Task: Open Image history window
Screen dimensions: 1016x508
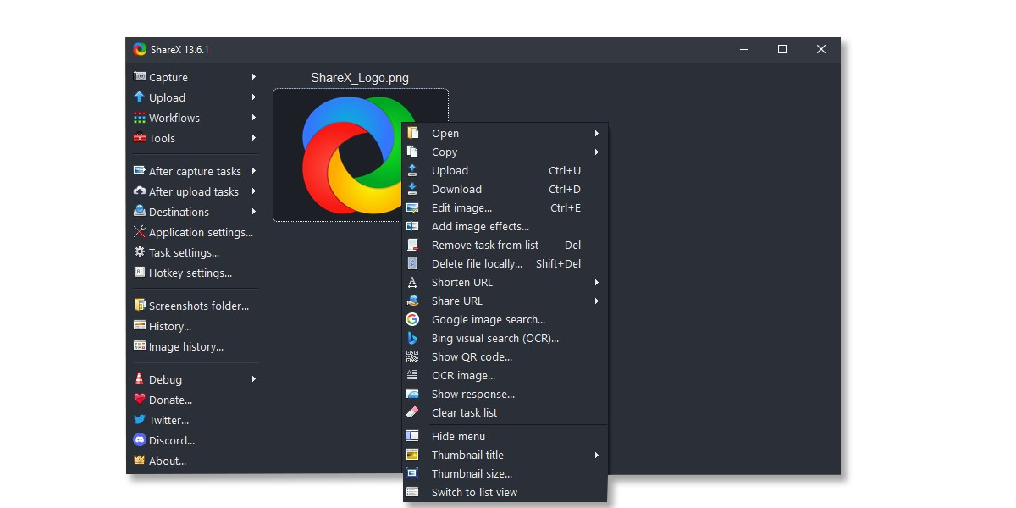Action: coord(185,346)
